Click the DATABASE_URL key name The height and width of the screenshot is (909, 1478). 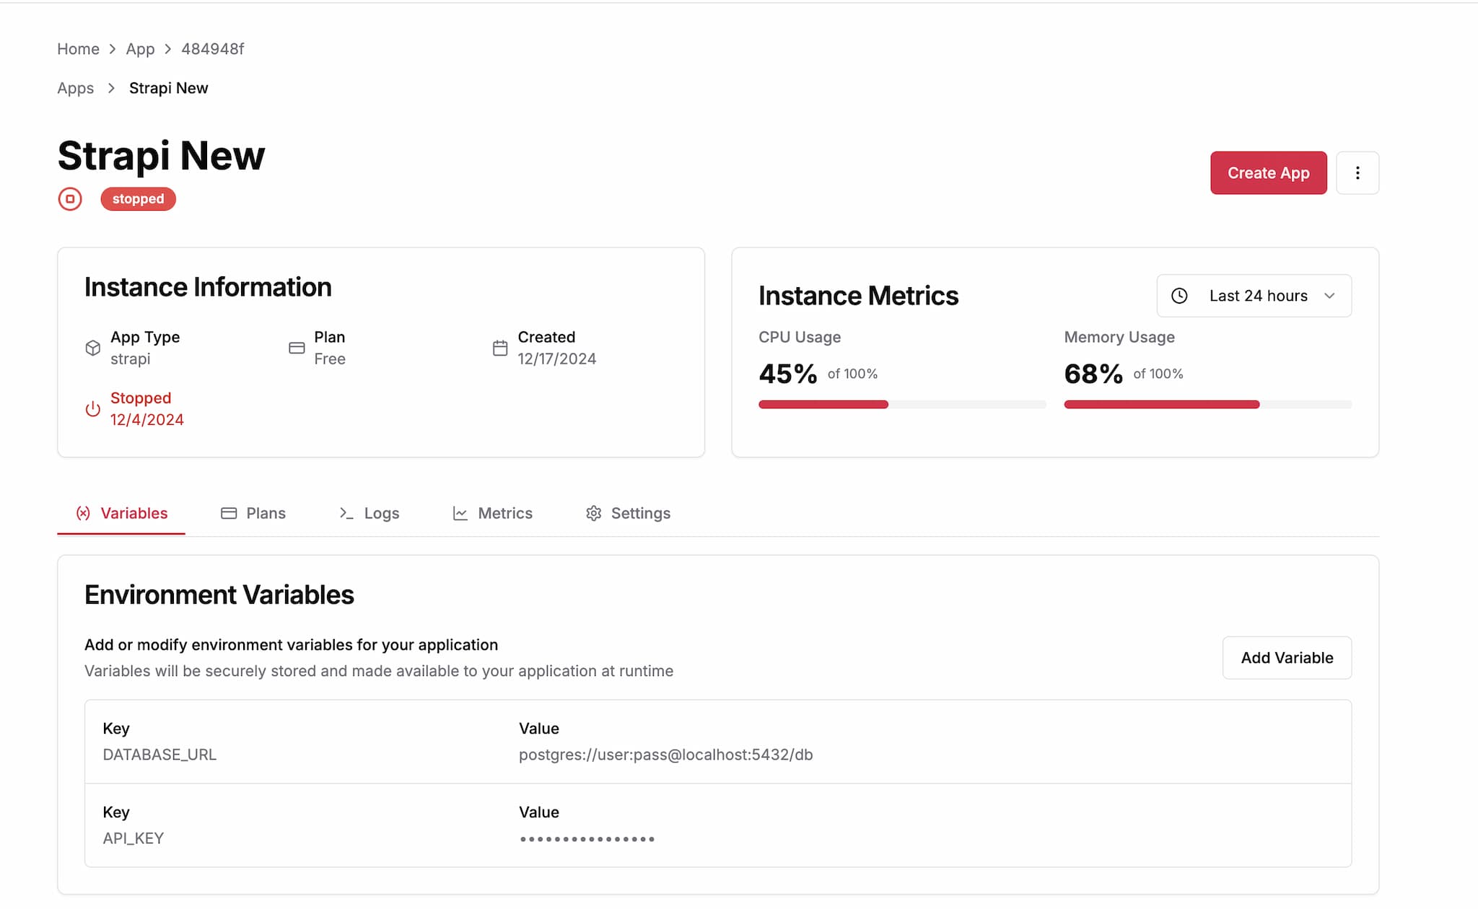(159, 755)
